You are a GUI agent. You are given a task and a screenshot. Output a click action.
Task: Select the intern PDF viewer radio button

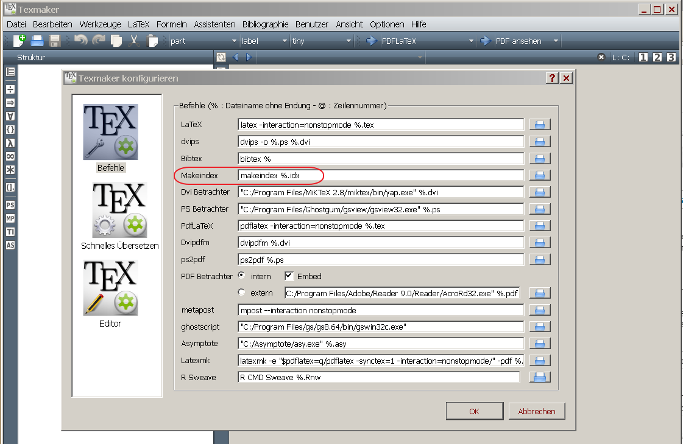pyautogui.click(x=241, y=276)
